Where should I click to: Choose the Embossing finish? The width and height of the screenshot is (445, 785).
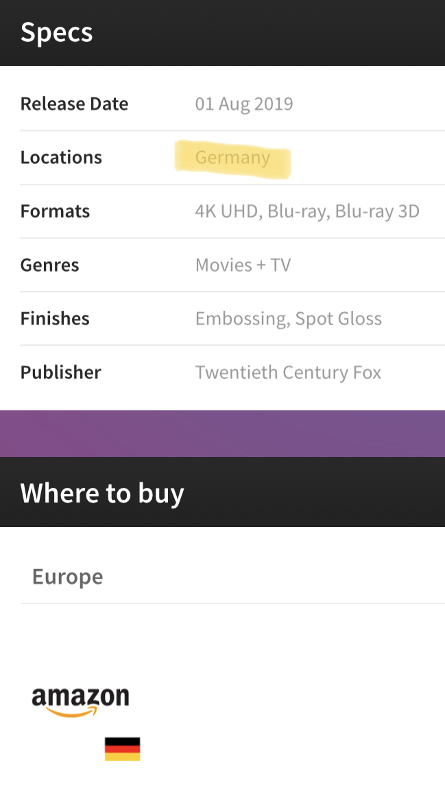coord(241,318)
